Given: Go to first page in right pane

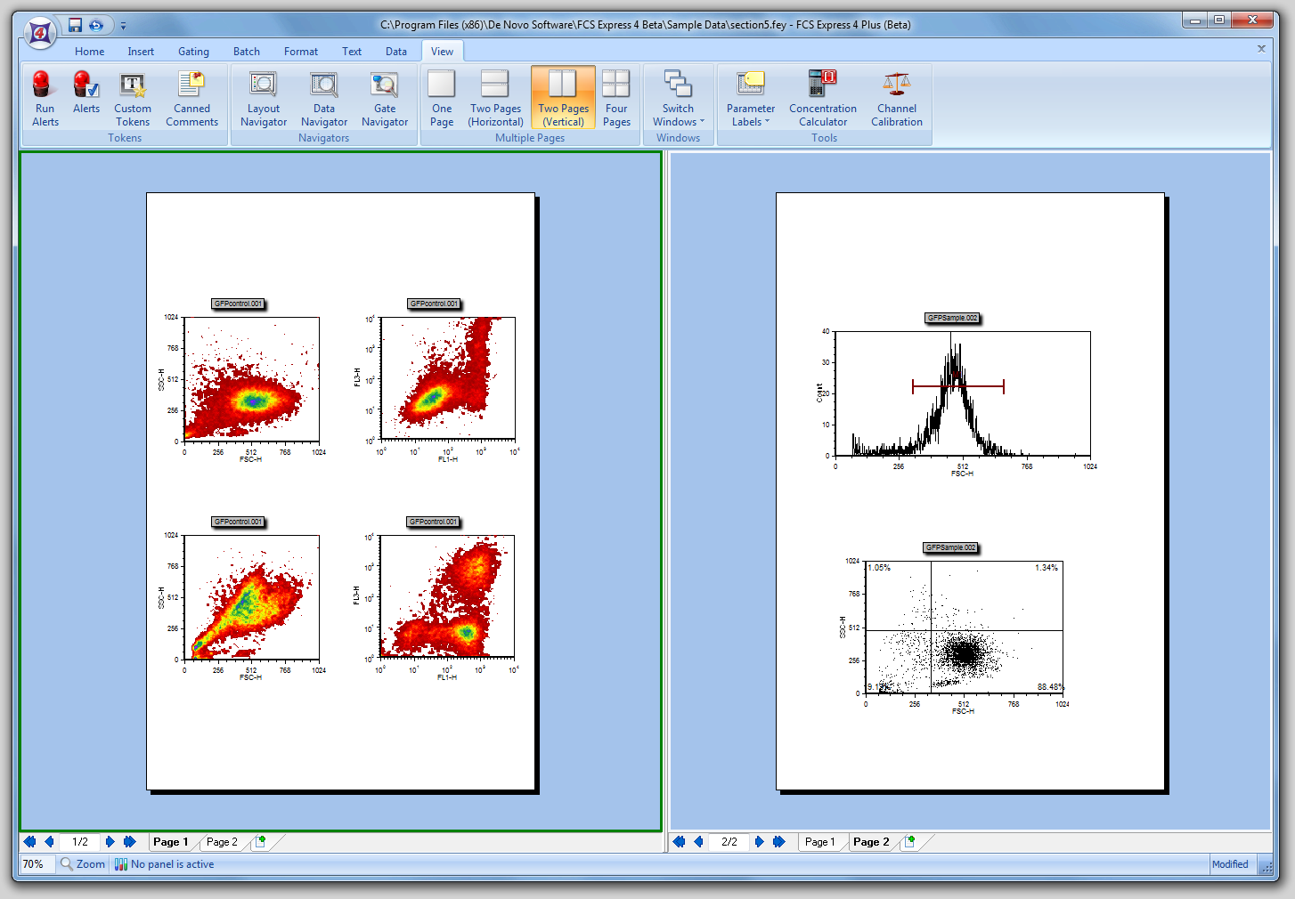Looking at the screenshot, I should tap(679, 841).
